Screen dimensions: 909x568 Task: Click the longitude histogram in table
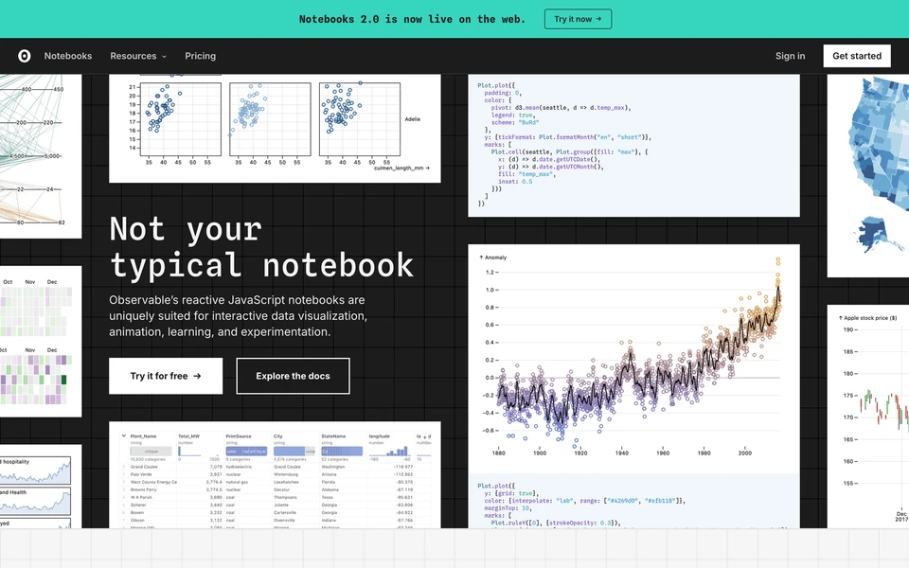389,451
